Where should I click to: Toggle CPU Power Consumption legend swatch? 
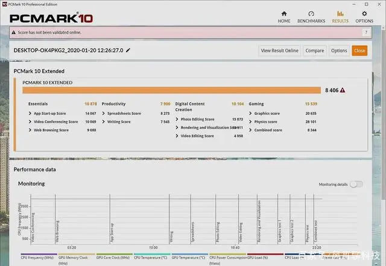(x=228, y=254)
